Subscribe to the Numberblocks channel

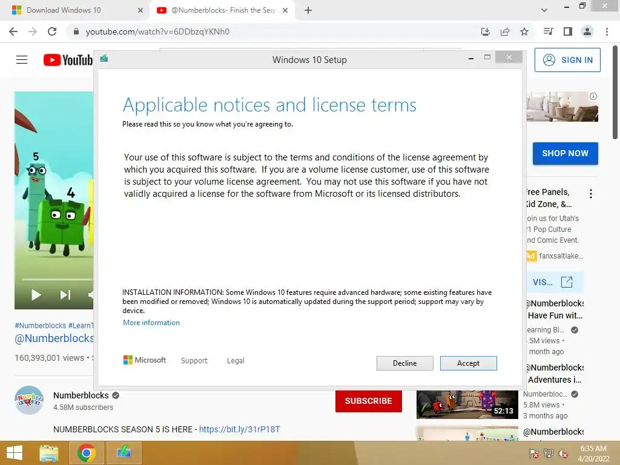tap(369, 401)
